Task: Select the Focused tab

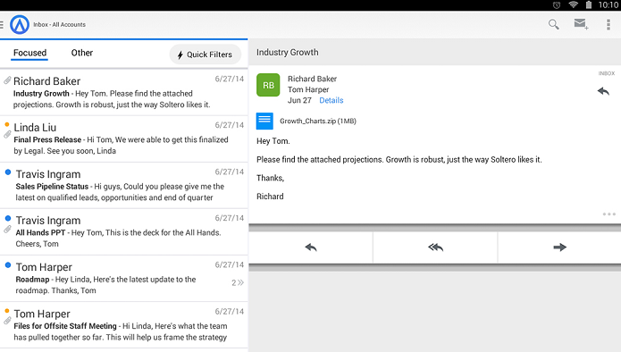Action: [x=29, y=53]
